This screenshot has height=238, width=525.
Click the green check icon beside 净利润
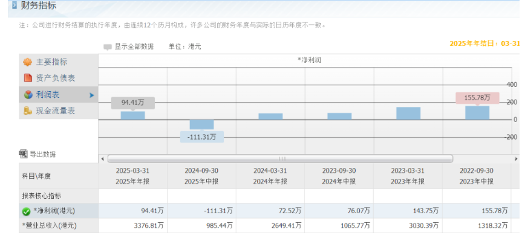click(26, 211)
